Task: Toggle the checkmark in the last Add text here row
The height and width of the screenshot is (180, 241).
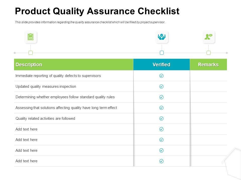Action: tap(161, 161)
